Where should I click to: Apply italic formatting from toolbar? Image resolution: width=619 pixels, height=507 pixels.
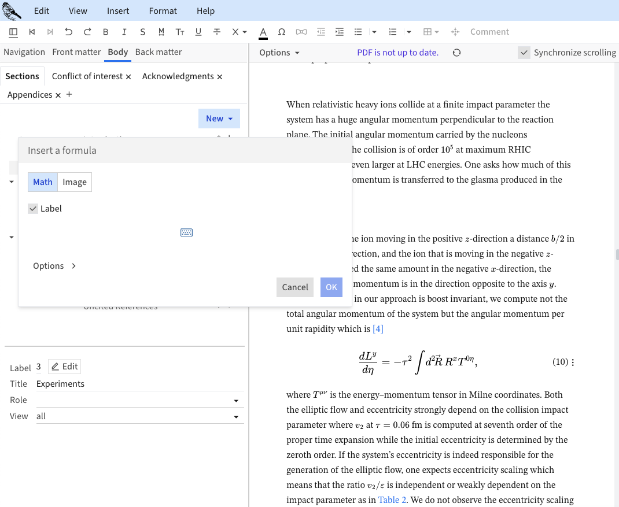124,32
